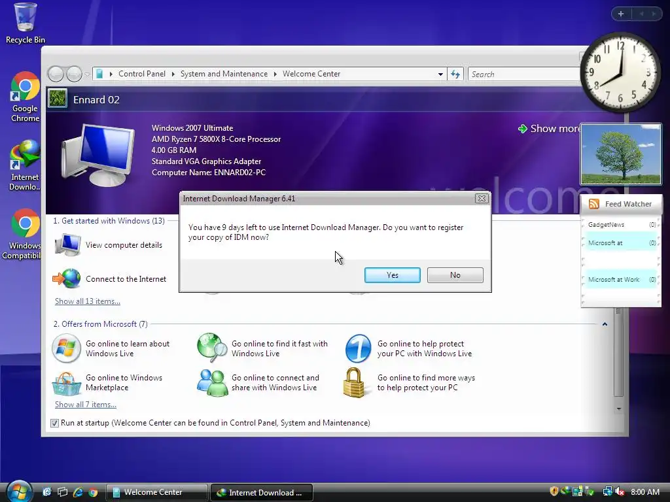This screenshot has height=502, width=670.
Task: Open the Internet Download Manager desktop shortcut
Action: point(25,165)
